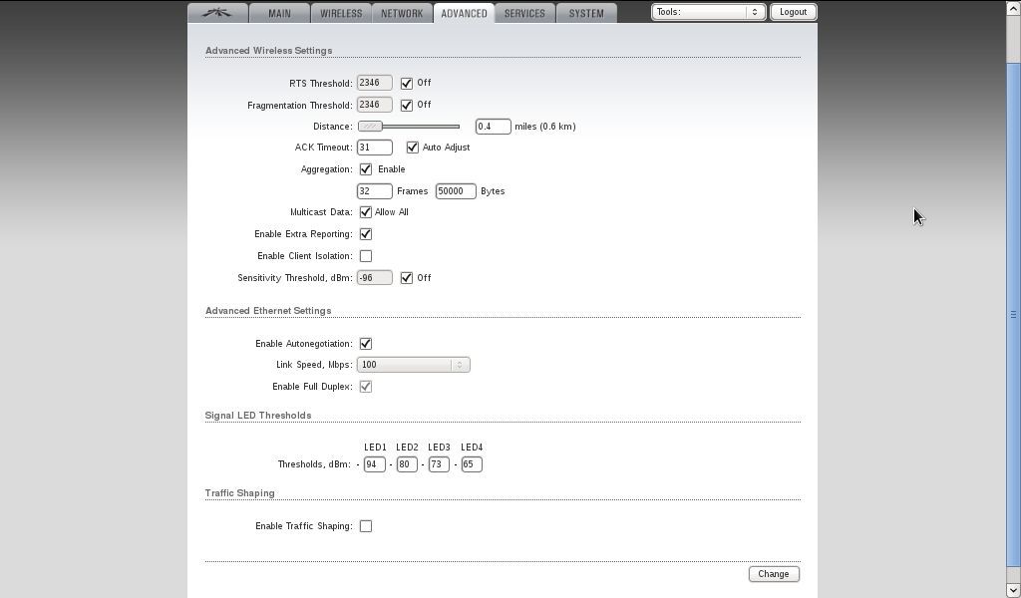Click the LED2 threshold field
The image size is (1021, 598).
pos(407,464)
